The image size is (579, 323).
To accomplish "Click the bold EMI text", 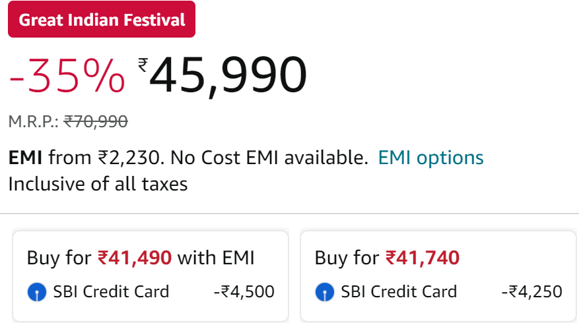I will (x=25, y=158).
